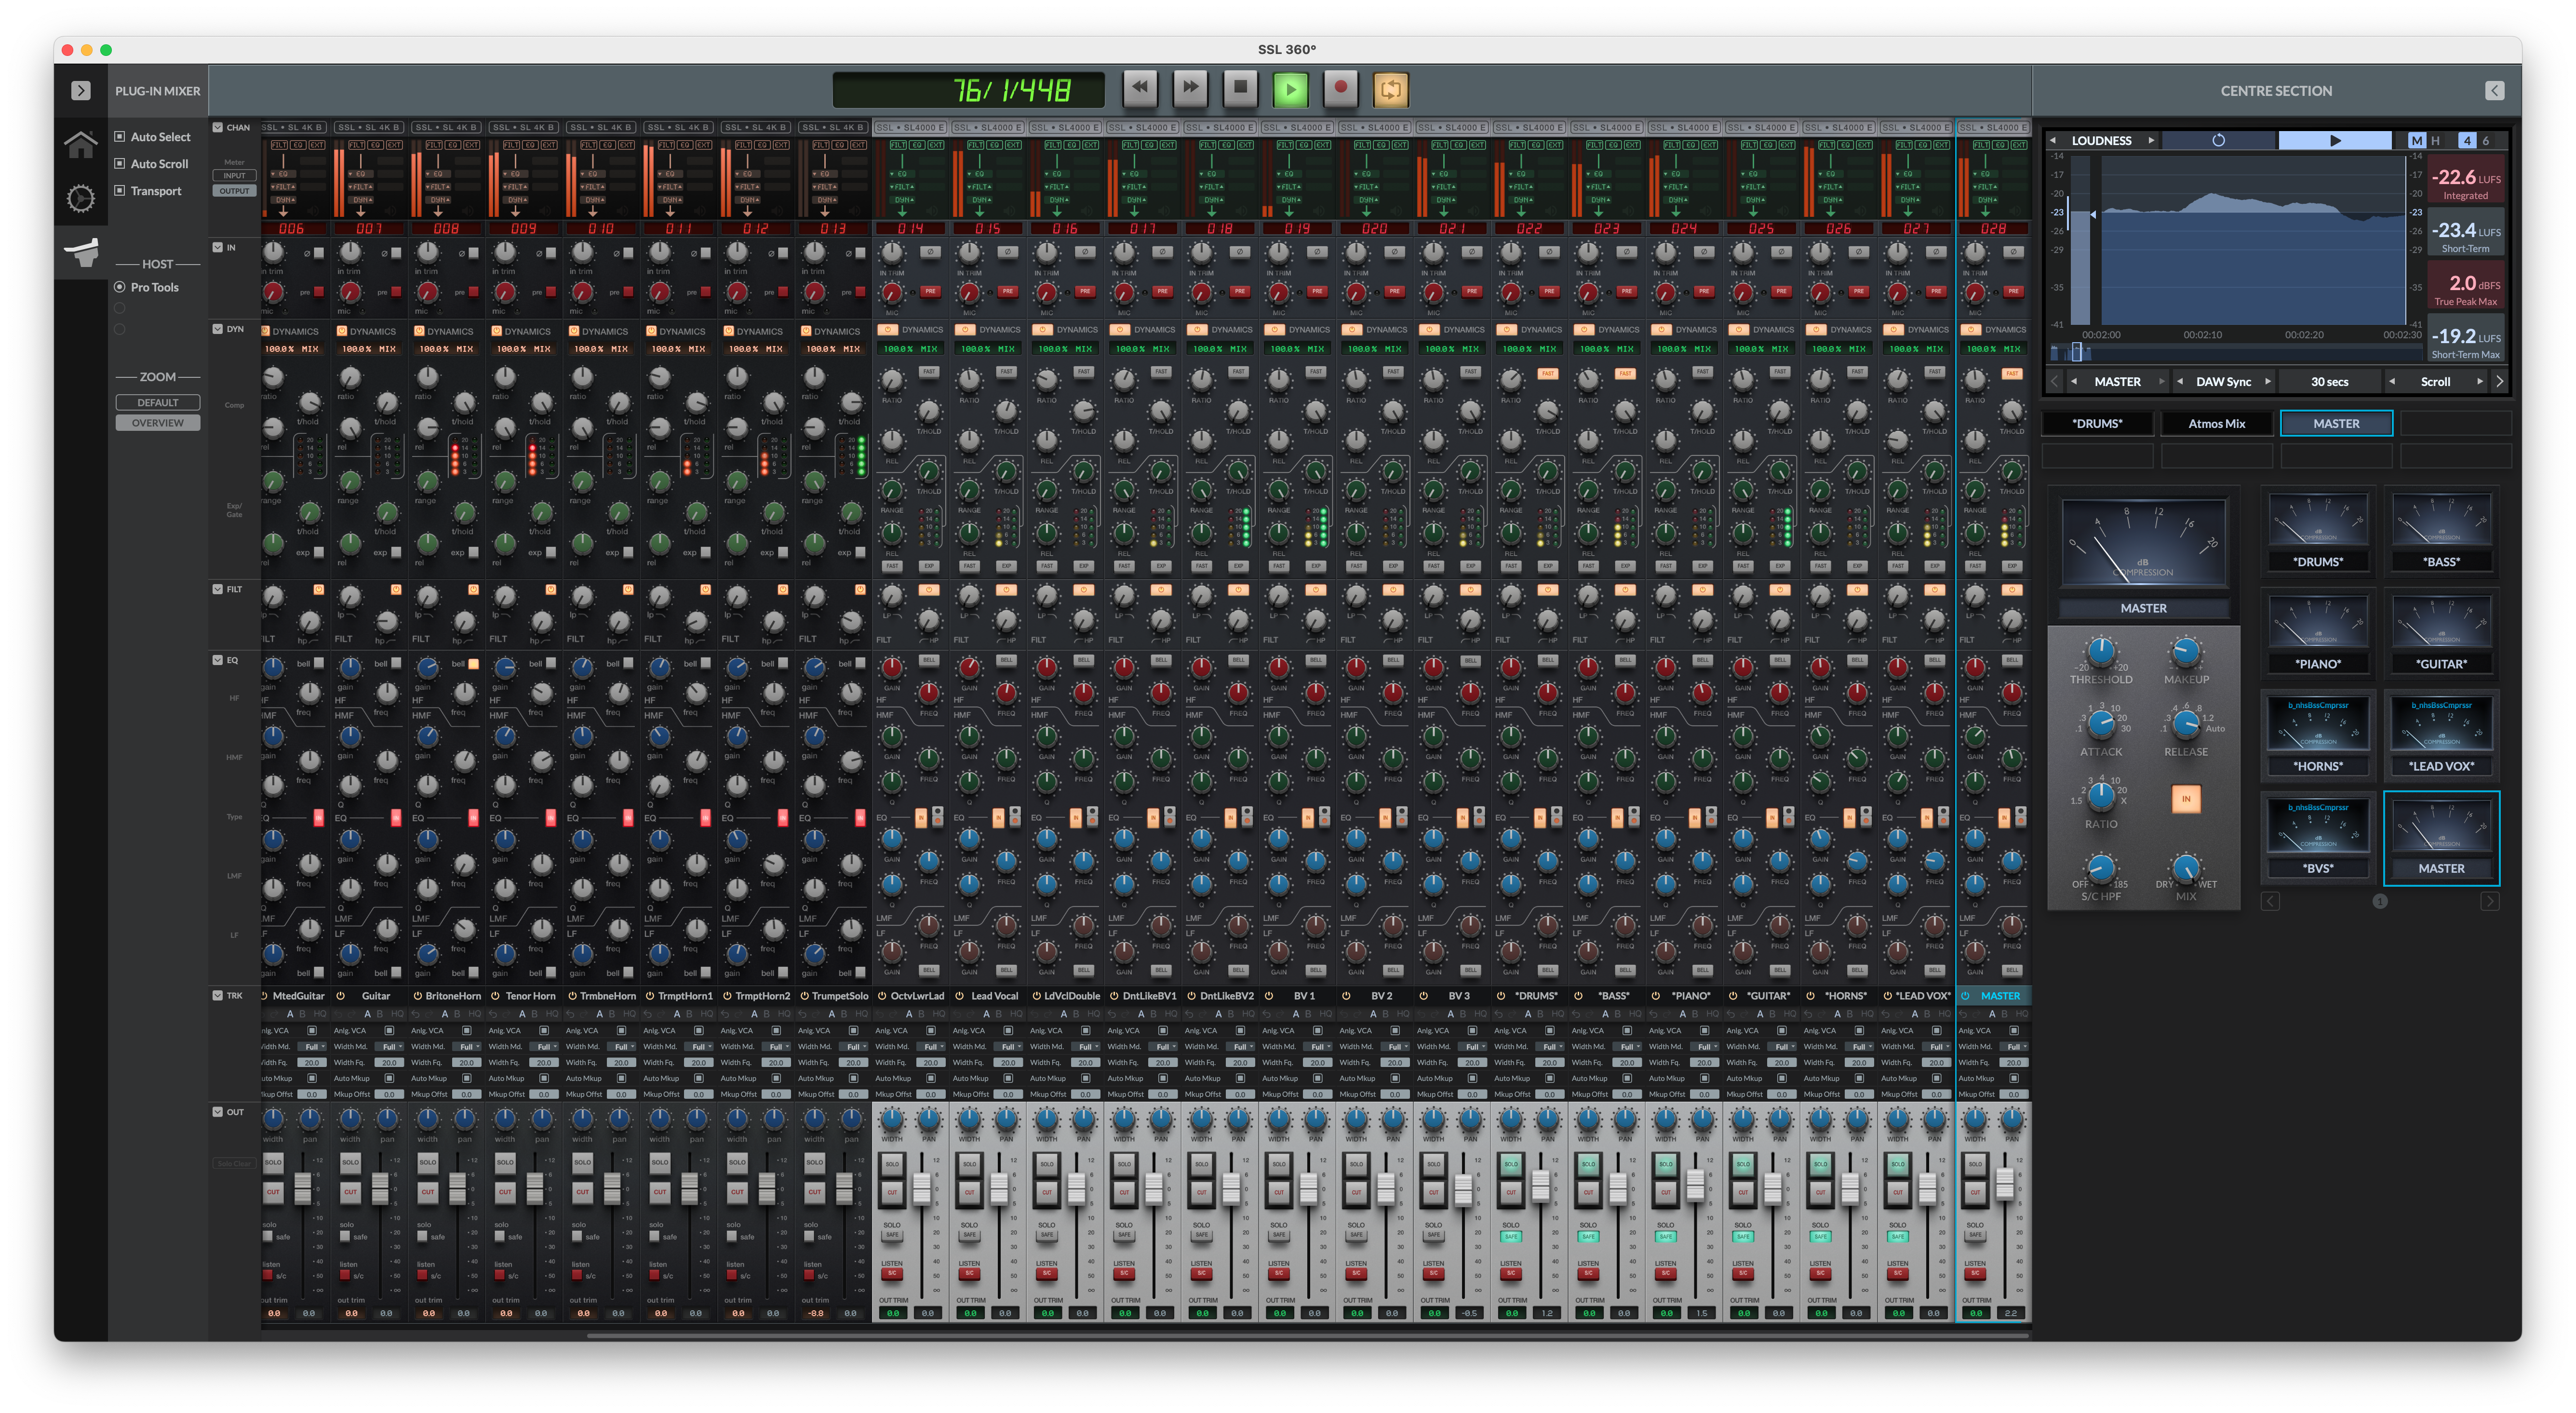Image resolution: width=2576 pixels, height=1413 pixels.
Task: Select the Lead Vocal track name label
Action: pyautogui.click(x=994, y=996)
